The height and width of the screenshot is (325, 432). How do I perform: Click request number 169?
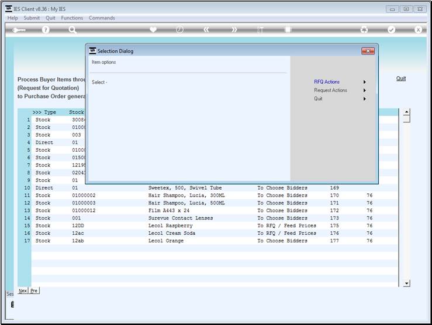(x=334, y=188)
